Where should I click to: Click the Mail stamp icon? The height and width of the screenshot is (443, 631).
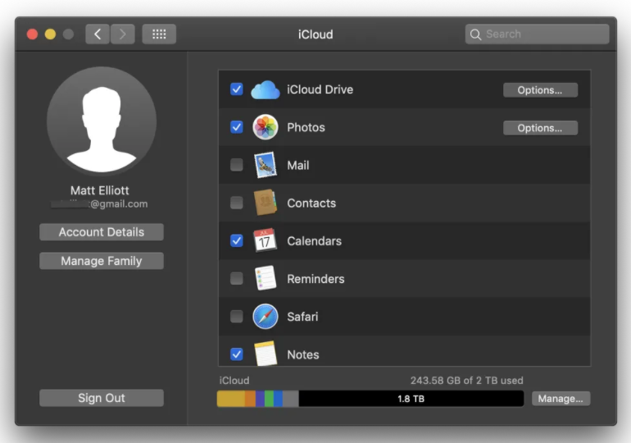tap(266, 165)
